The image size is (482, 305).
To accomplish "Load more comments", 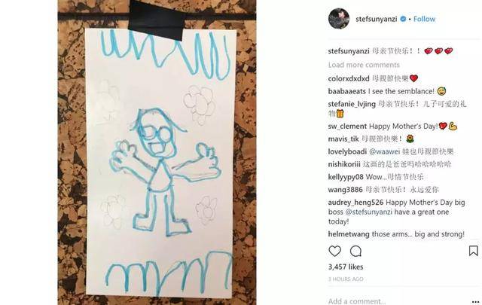I will tap(364, 65).
